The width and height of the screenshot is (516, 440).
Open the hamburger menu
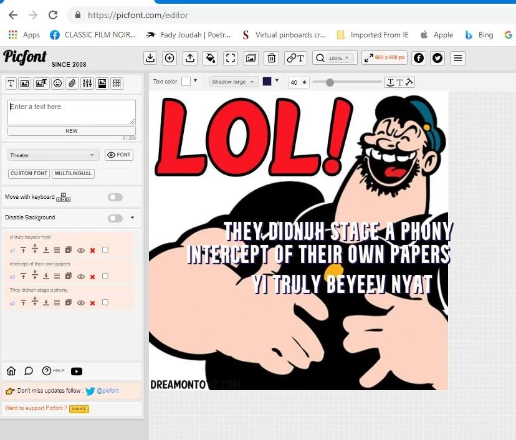[x=458, y=58]
